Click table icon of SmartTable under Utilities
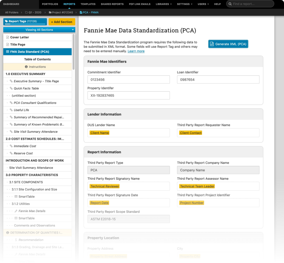284x263 pixels. [x=16, y=218]
